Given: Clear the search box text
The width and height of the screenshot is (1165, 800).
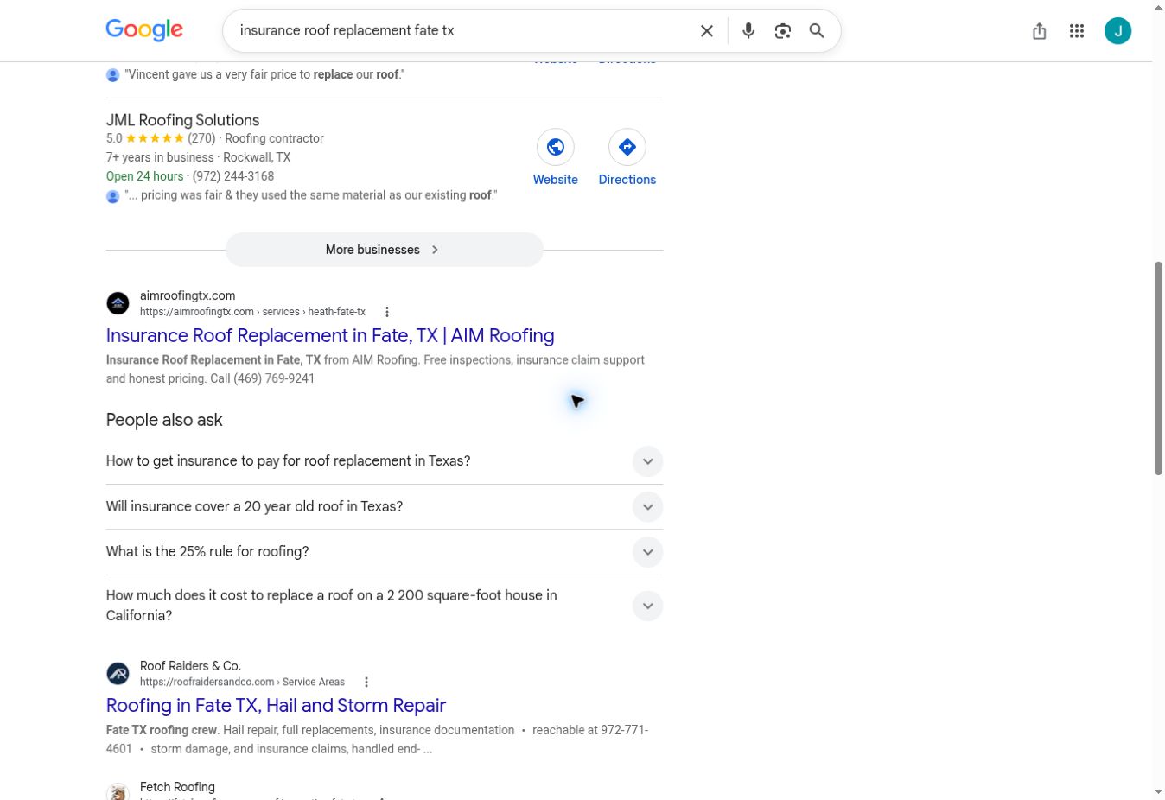Looking at the screenshot, I should click(x=707, y=31).
